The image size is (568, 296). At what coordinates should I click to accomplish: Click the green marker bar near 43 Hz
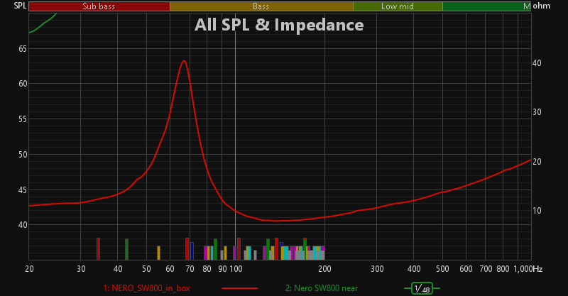pyautogui.click(x=127, y=249)
